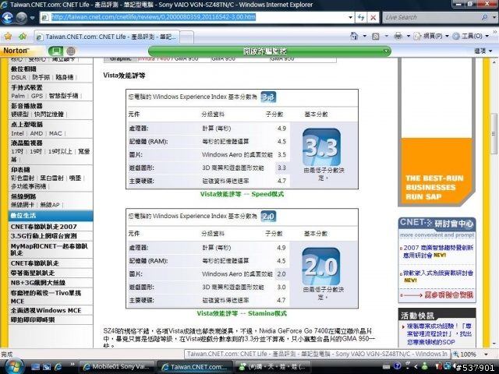Open the MAC link under desktop computers
499x374 pixels.
[55, 133]
